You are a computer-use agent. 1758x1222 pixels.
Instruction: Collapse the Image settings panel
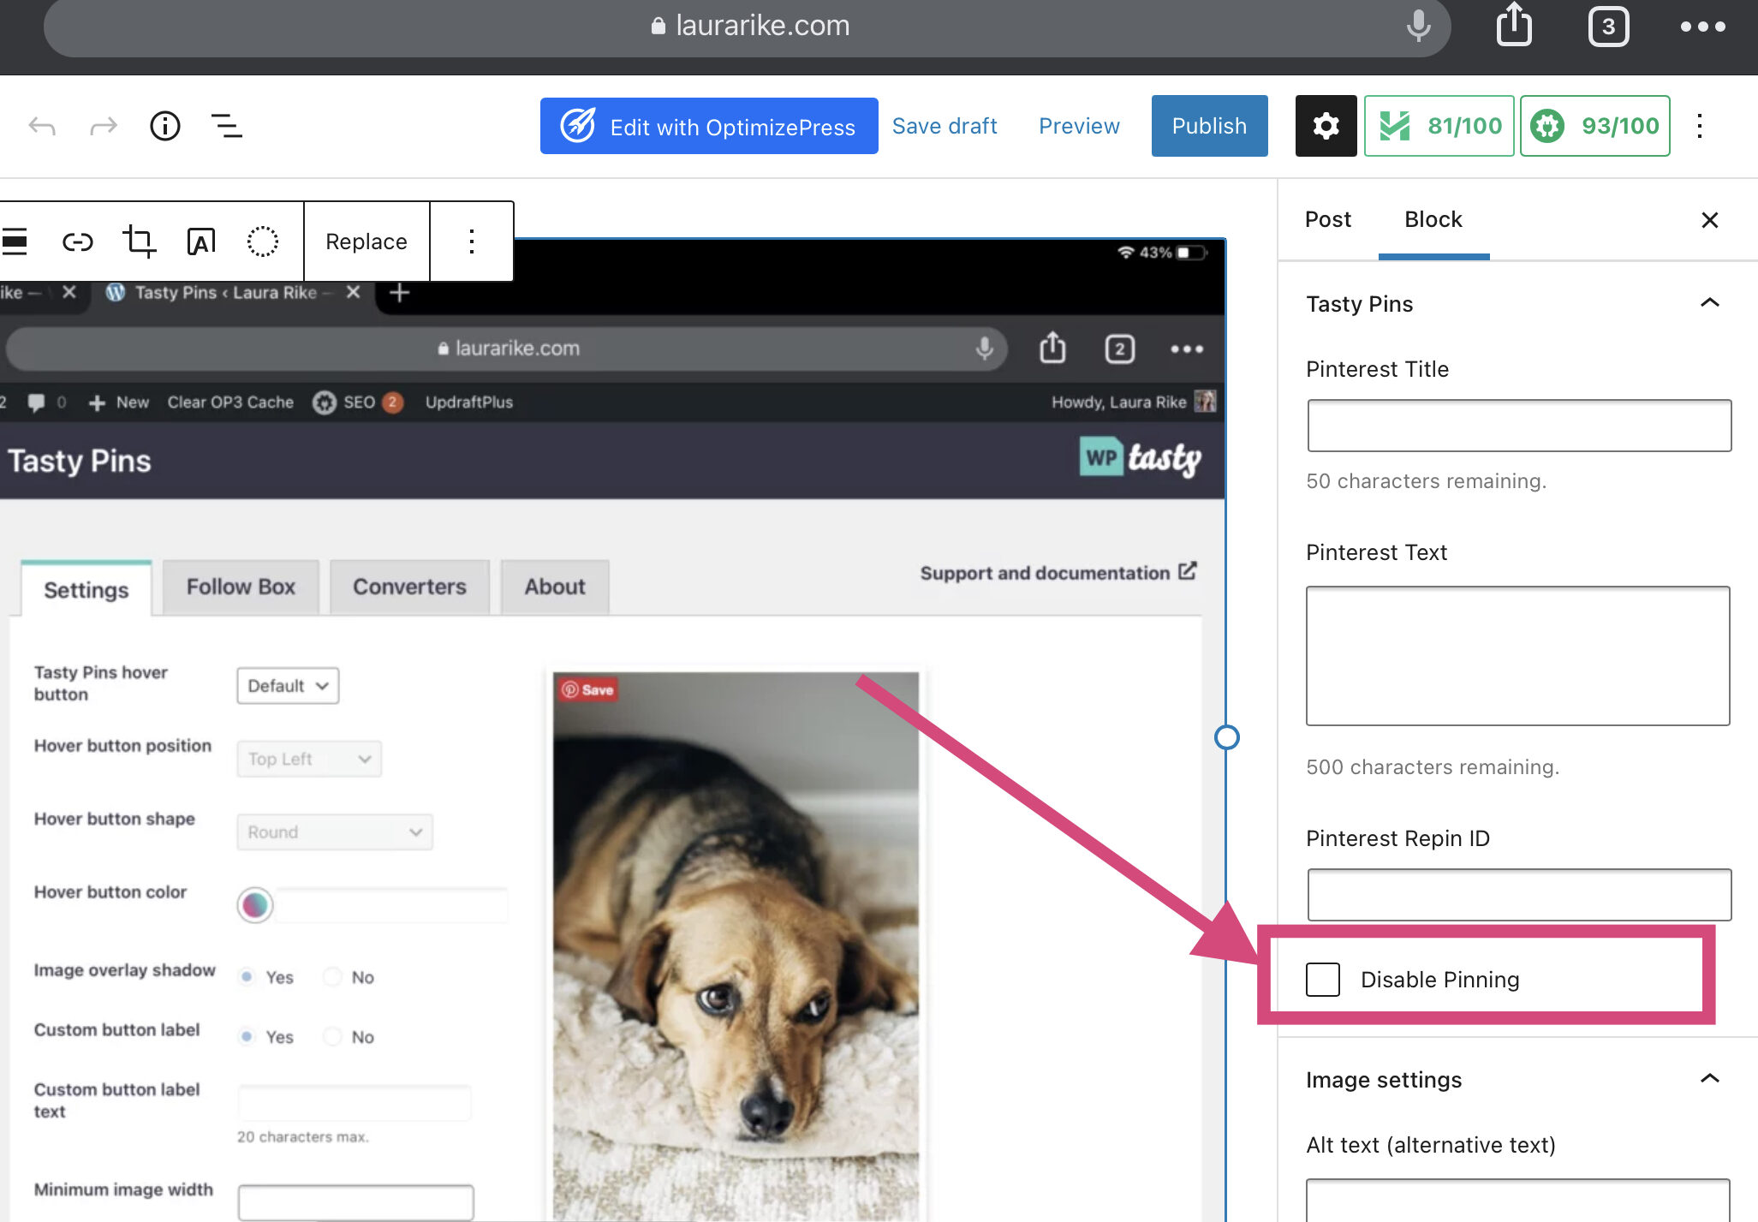point(1709,1079)
